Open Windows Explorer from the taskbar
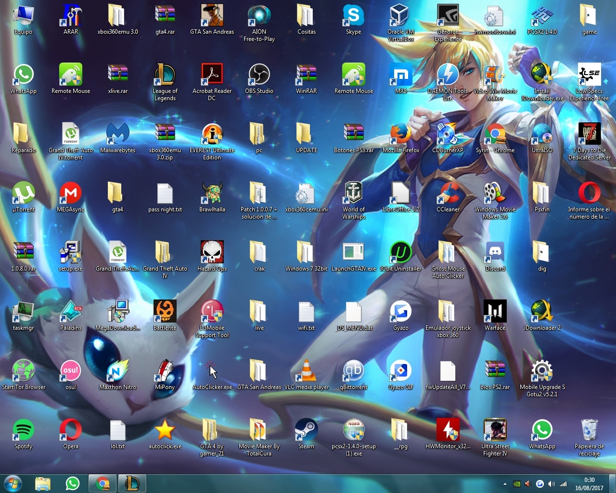616x493 pixels. (43, 483)
